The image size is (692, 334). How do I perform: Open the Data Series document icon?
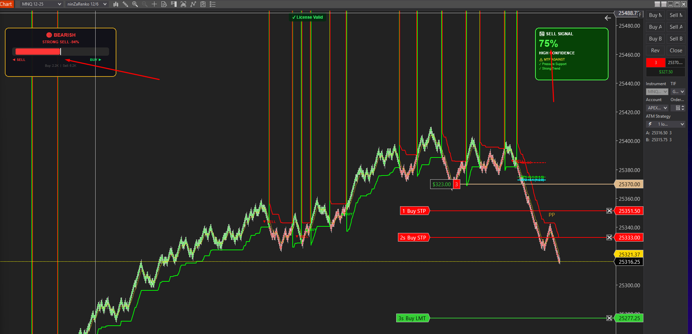(164, 4)
